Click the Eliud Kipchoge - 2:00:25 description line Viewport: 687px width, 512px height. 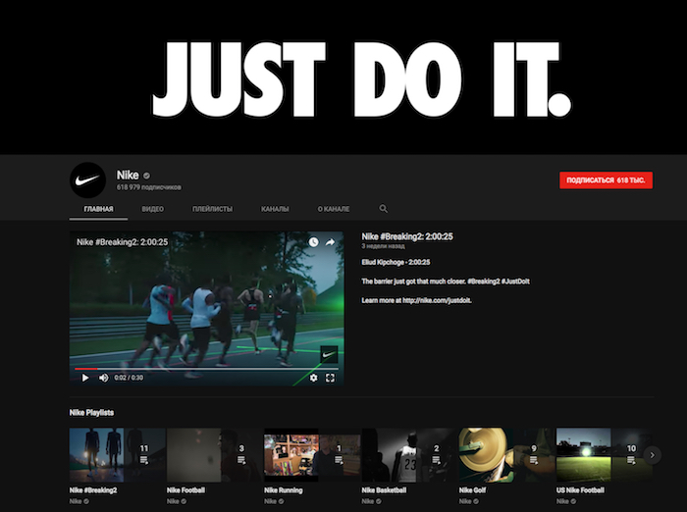396,262
